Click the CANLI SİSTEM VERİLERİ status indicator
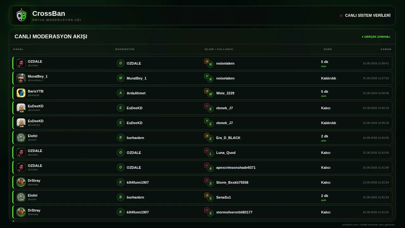The width and height of the screenshot is (405, 228). click(x=365, y=16)
